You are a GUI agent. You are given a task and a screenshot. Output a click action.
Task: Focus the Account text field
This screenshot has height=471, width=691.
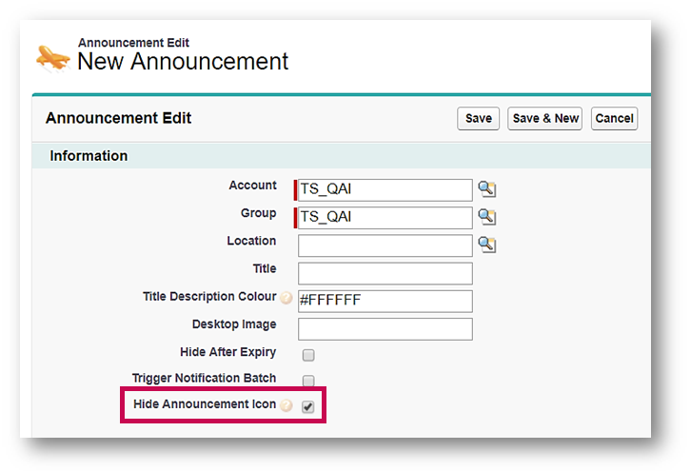[385, 190]
